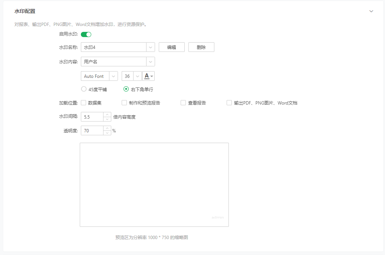Toggle the 启用水印 switch off
The image size is (385, 255).
click(86, 34)
